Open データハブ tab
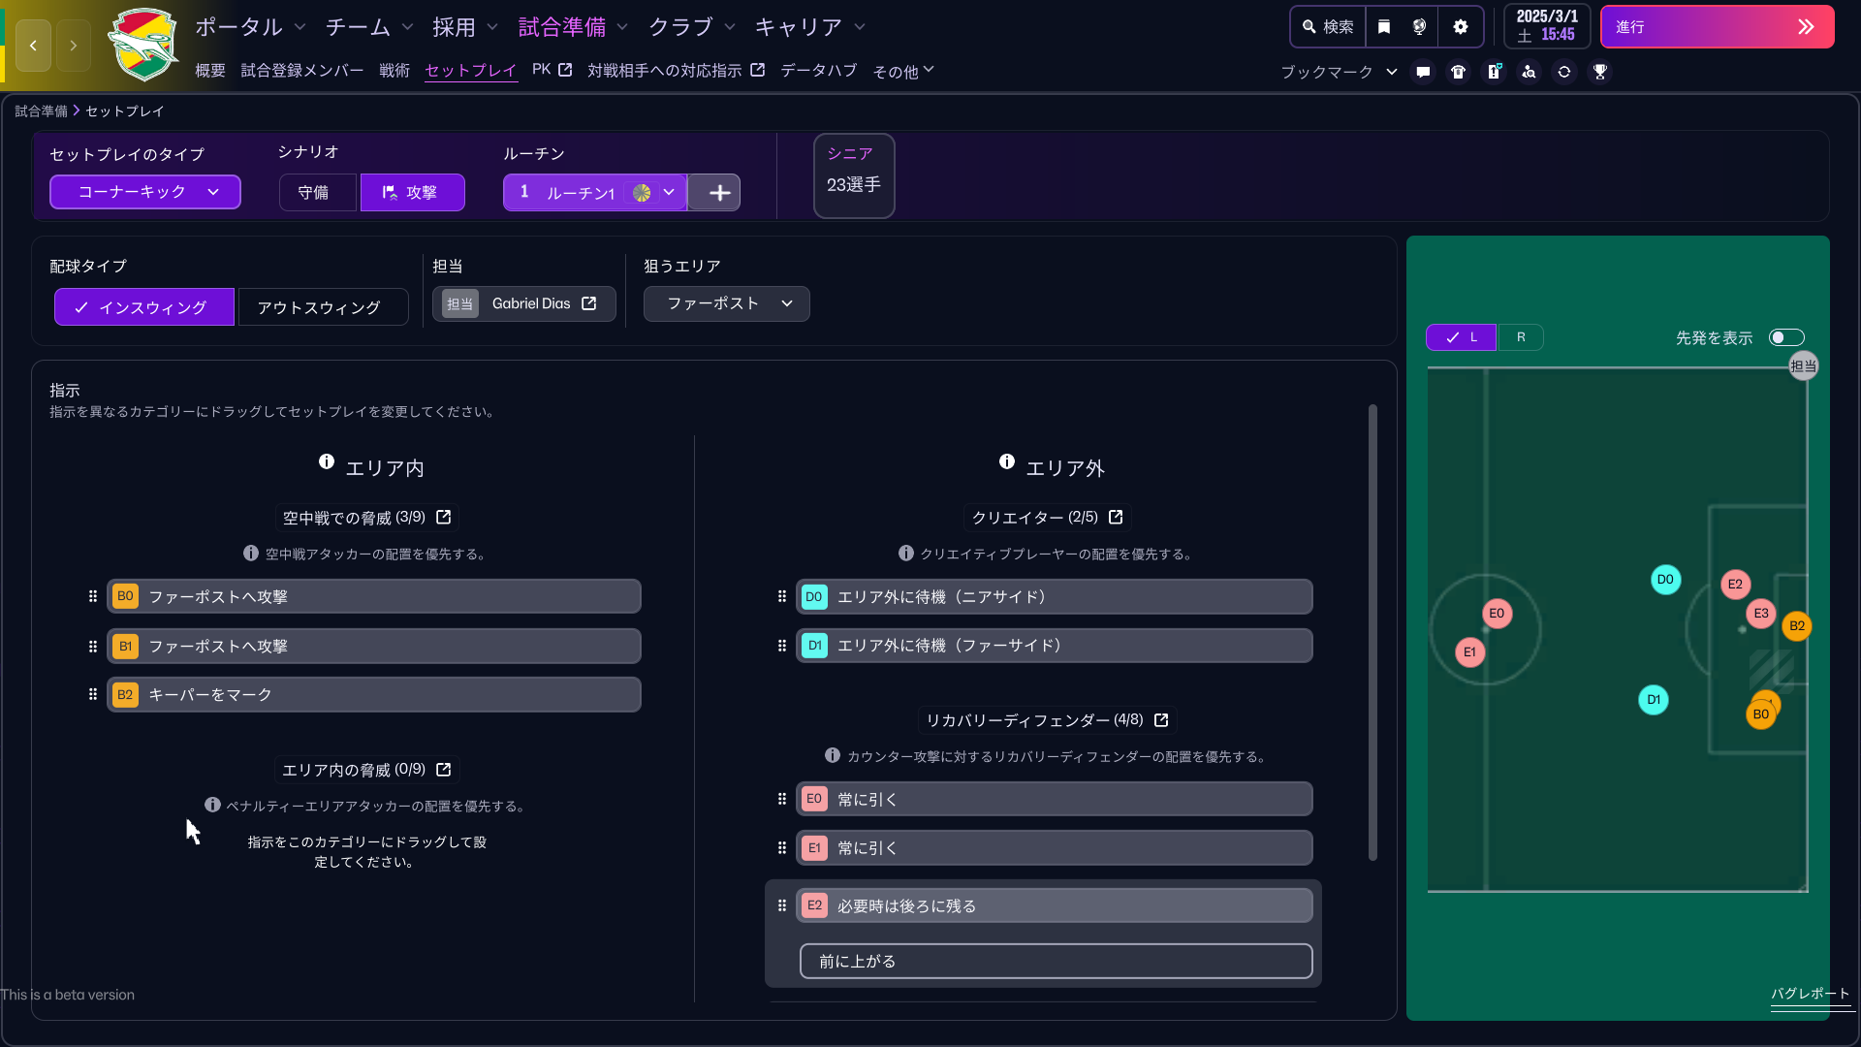Viewport: 1861px width, 1047px height. coord(819,71)
